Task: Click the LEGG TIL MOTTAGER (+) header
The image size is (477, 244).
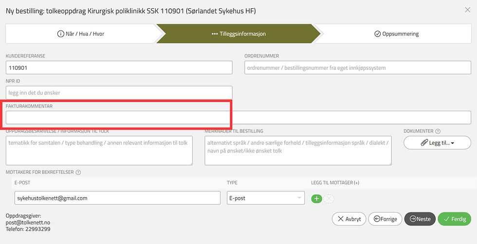Action: 335,183
